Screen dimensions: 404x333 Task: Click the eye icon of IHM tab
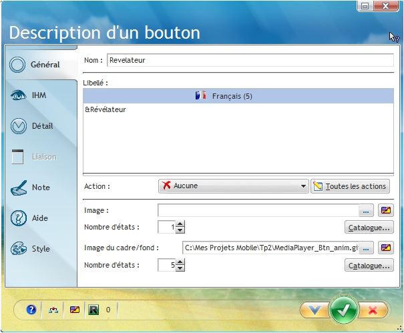(18, 95)
